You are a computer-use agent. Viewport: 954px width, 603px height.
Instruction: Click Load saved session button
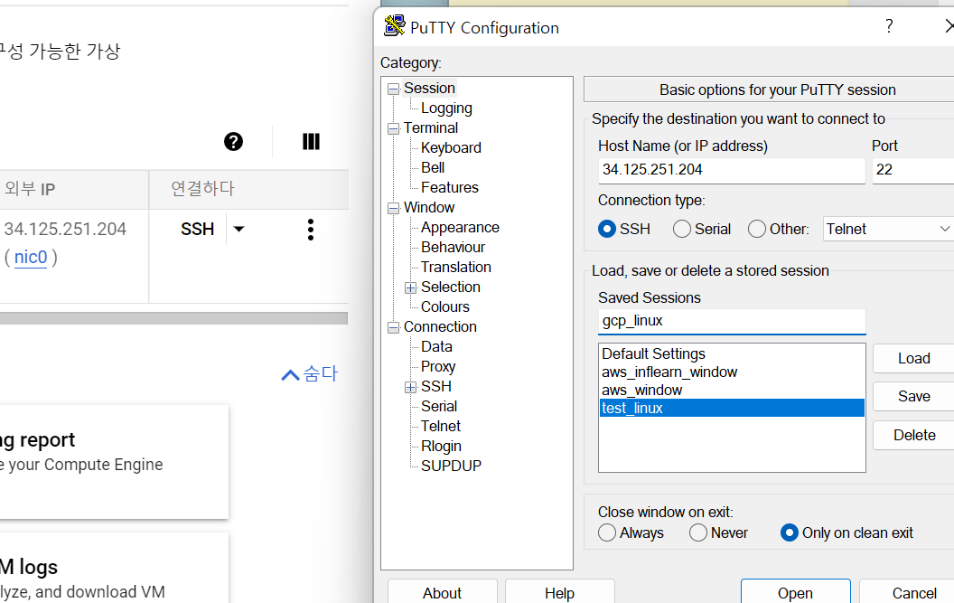(x=914, y=359)
